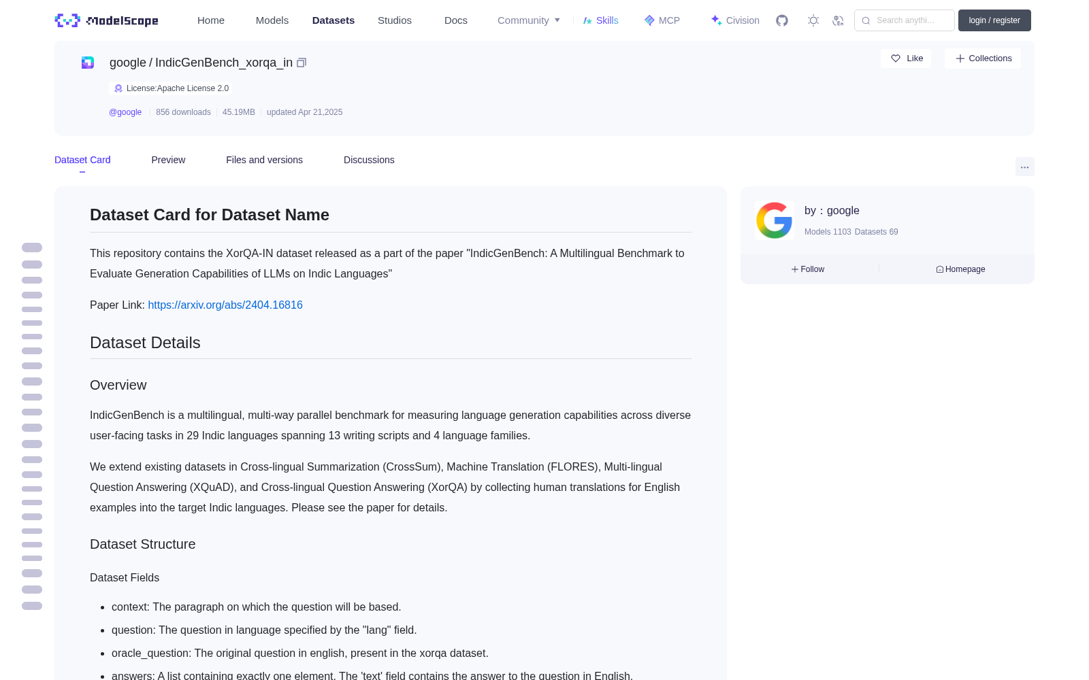Viewport: 1089px width, 680px height.
Task: Select the Dataset Card tab
Action: [x=82, y=160]
